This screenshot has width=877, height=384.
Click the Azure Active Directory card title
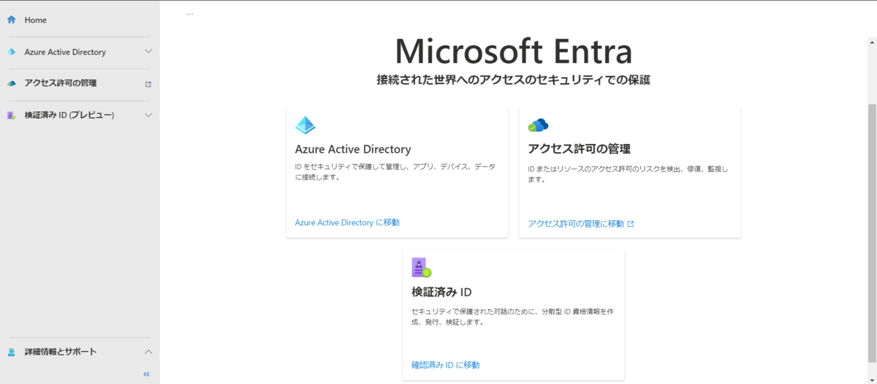(x=353, y=149)
